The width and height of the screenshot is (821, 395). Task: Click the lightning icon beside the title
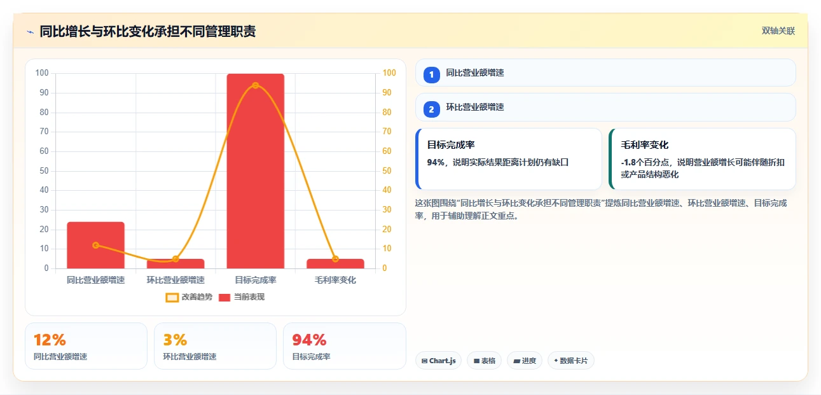[30, 32]
